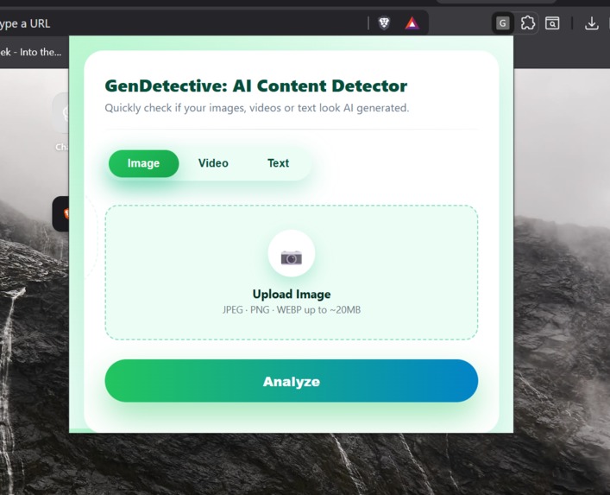The width and height of the screenshot is (610, 495).
Task: Open the Brave Shields lion icon
Action: click(384, 23)
